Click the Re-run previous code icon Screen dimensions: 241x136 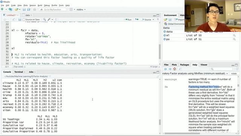[137, 19]
